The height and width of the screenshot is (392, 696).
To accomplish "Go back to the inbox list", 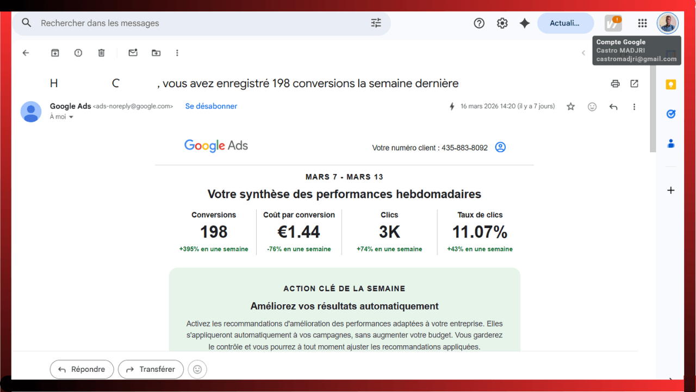I will 26,53.
